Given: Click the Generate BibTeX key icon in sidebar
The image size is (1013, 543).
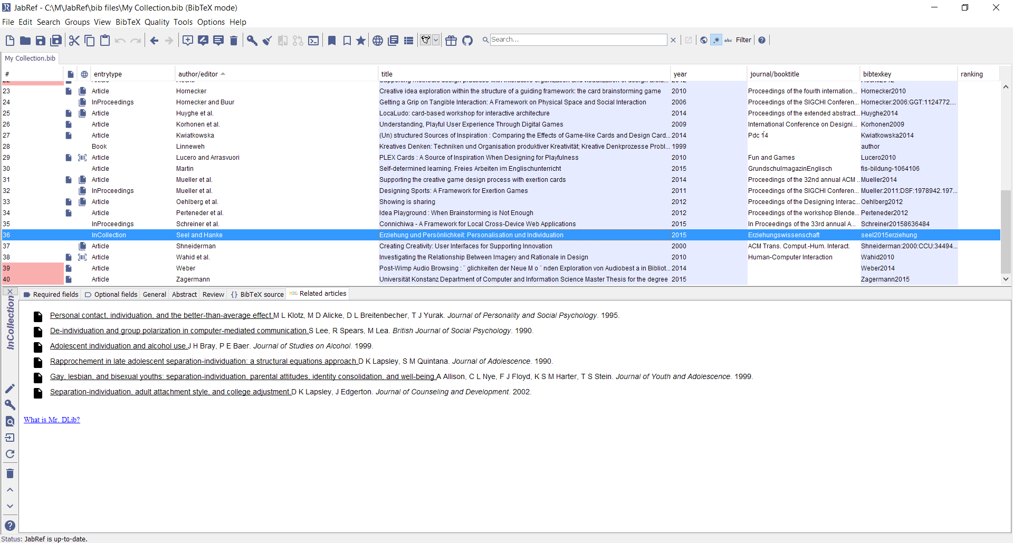Looking at the screenshot, I should [x=10, y=405].
